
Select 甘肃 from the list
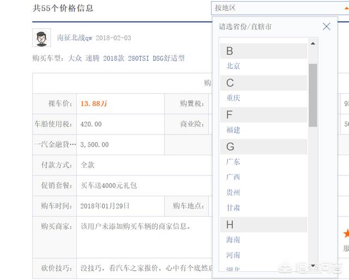tap(233, 208)
